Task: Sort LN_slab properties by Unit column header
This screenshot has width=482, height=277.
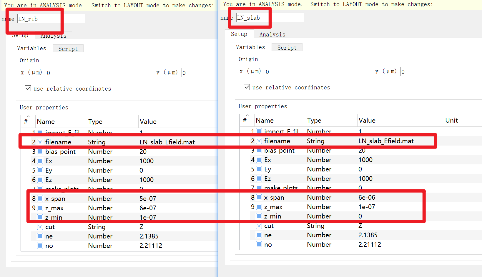Action: click(451, 120)
